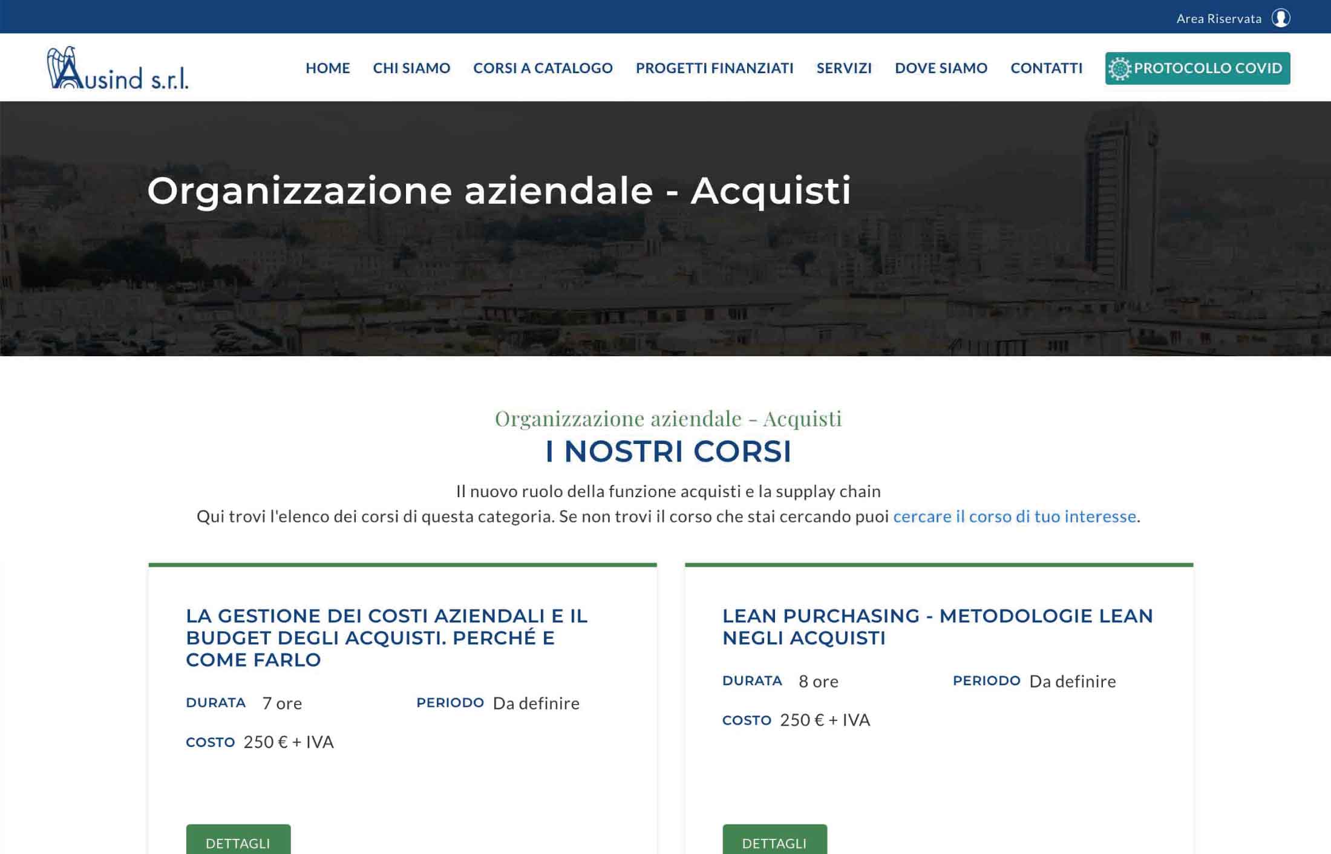
Task: Go to the HOME menu item
Action: tap(327, 68)
